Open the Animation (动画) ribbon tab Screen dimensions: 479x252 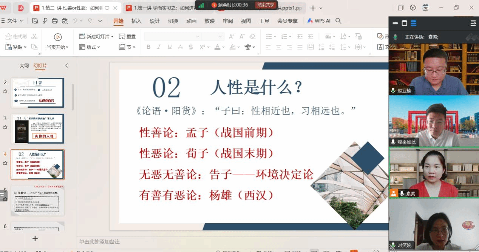click(192, 21)
